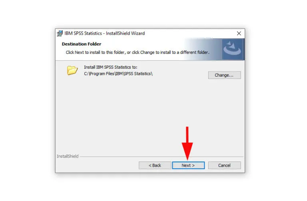Click the window title 'IBM SPSS Statistics - InstallShield Wizard'
307x201 pixels.
pyautogui.click(x=105, y=33)
